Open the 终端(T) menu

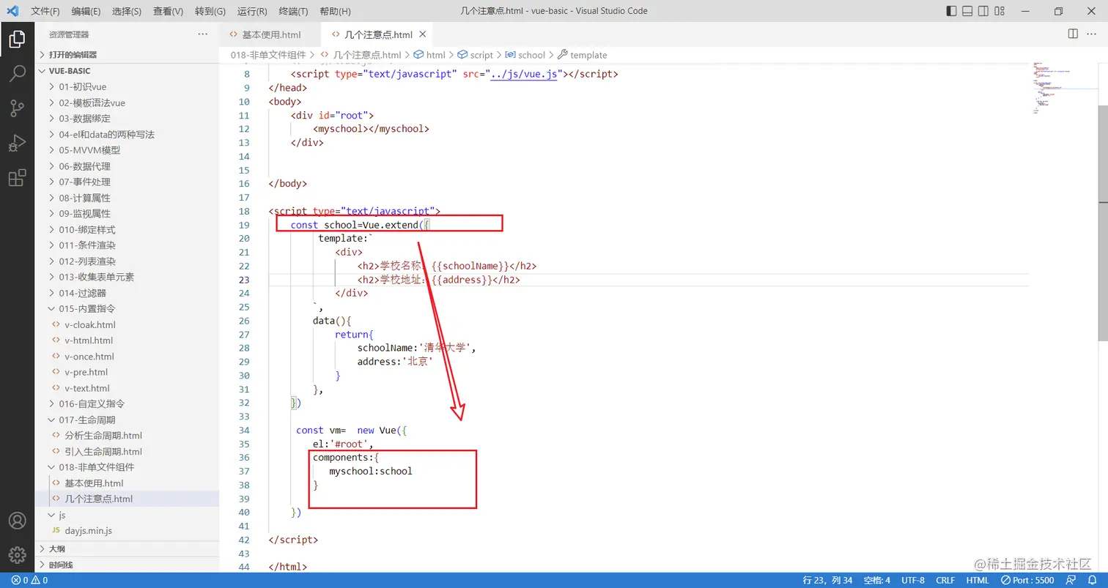[294, 11]
